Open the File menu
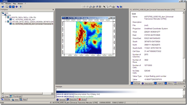Viewport: 187px width, 105px height. pos(2,4)
